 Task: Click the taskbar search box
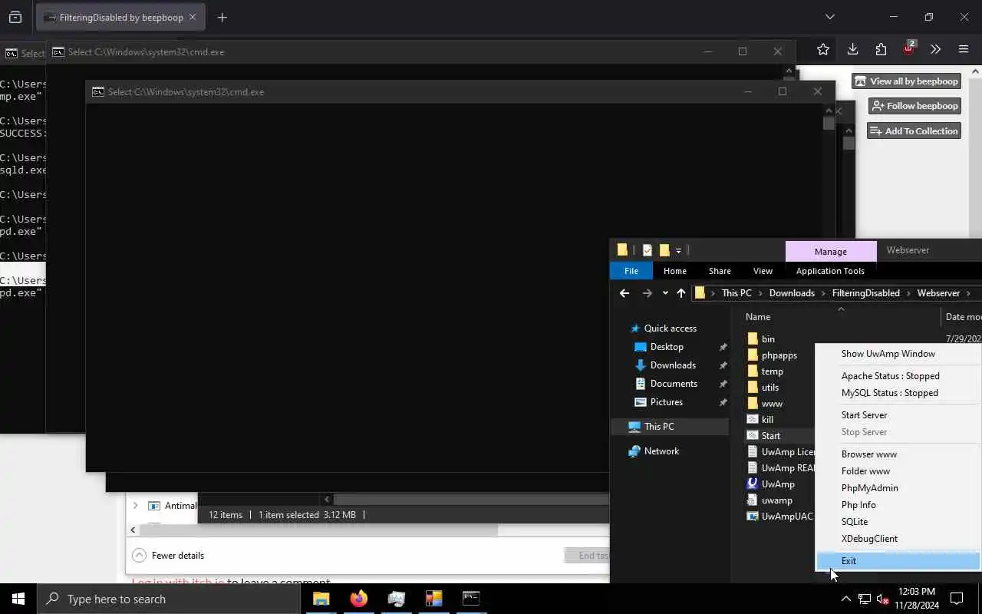[x=169, y=599]
